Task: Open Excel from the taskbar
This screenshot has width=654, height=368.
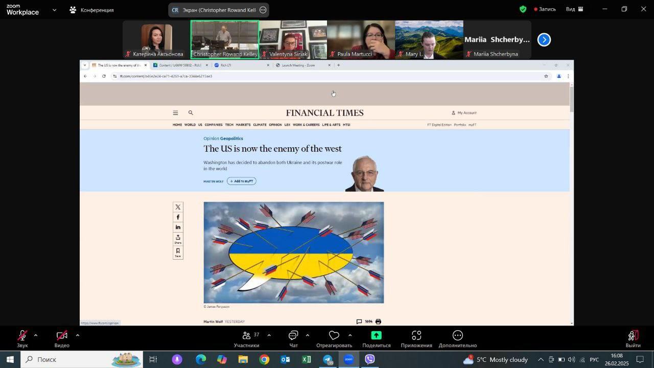Action: click(x=306, y=359)
